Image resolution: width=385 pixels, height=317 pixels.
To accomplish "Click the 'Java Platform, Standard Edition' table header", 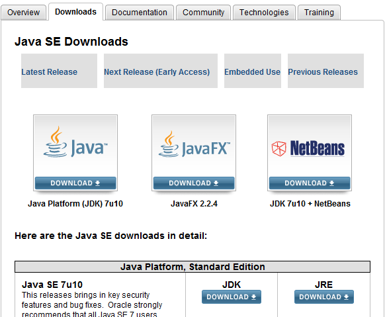I will (192, 267).
